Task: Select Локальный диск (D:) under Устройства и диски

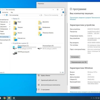Action: (49, 47)
